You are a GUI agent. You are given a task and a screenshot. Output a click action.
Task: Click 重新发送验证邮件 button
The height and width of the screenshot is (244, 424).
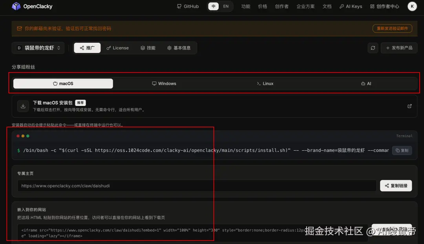click(392, 28)
